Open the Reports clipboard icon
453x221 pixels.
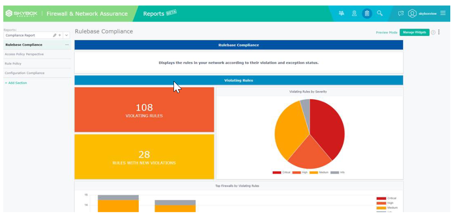367,14
